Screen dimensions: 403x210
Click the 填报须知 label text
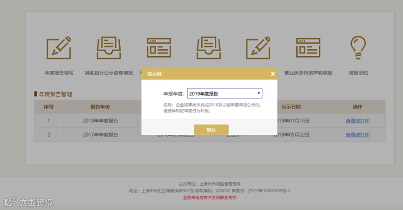click(358, 73)
